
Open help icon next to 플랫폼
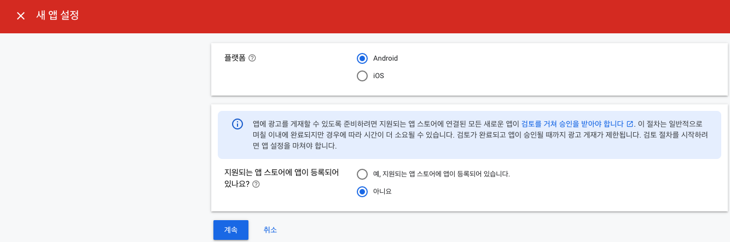click(252, 58)
